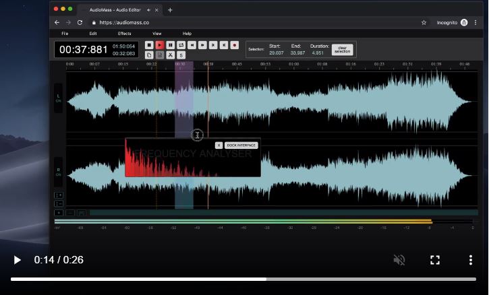The height and width of the screenshot is (295, 489).
Task: Close the AudioMass browser tab
Action: point(156,10)
